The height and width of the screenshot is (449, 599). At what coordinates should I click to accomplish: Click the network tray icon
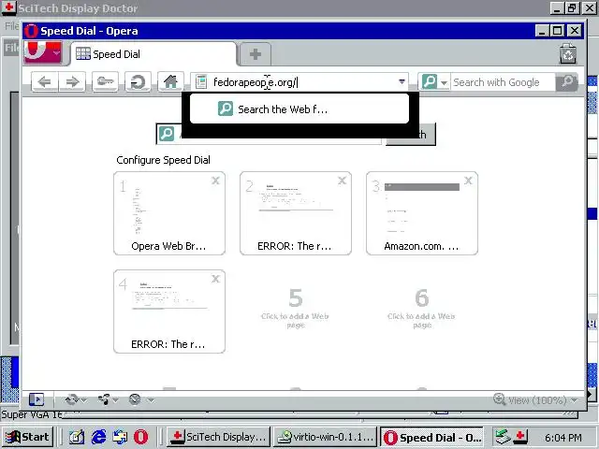click(x=503, y=437)
